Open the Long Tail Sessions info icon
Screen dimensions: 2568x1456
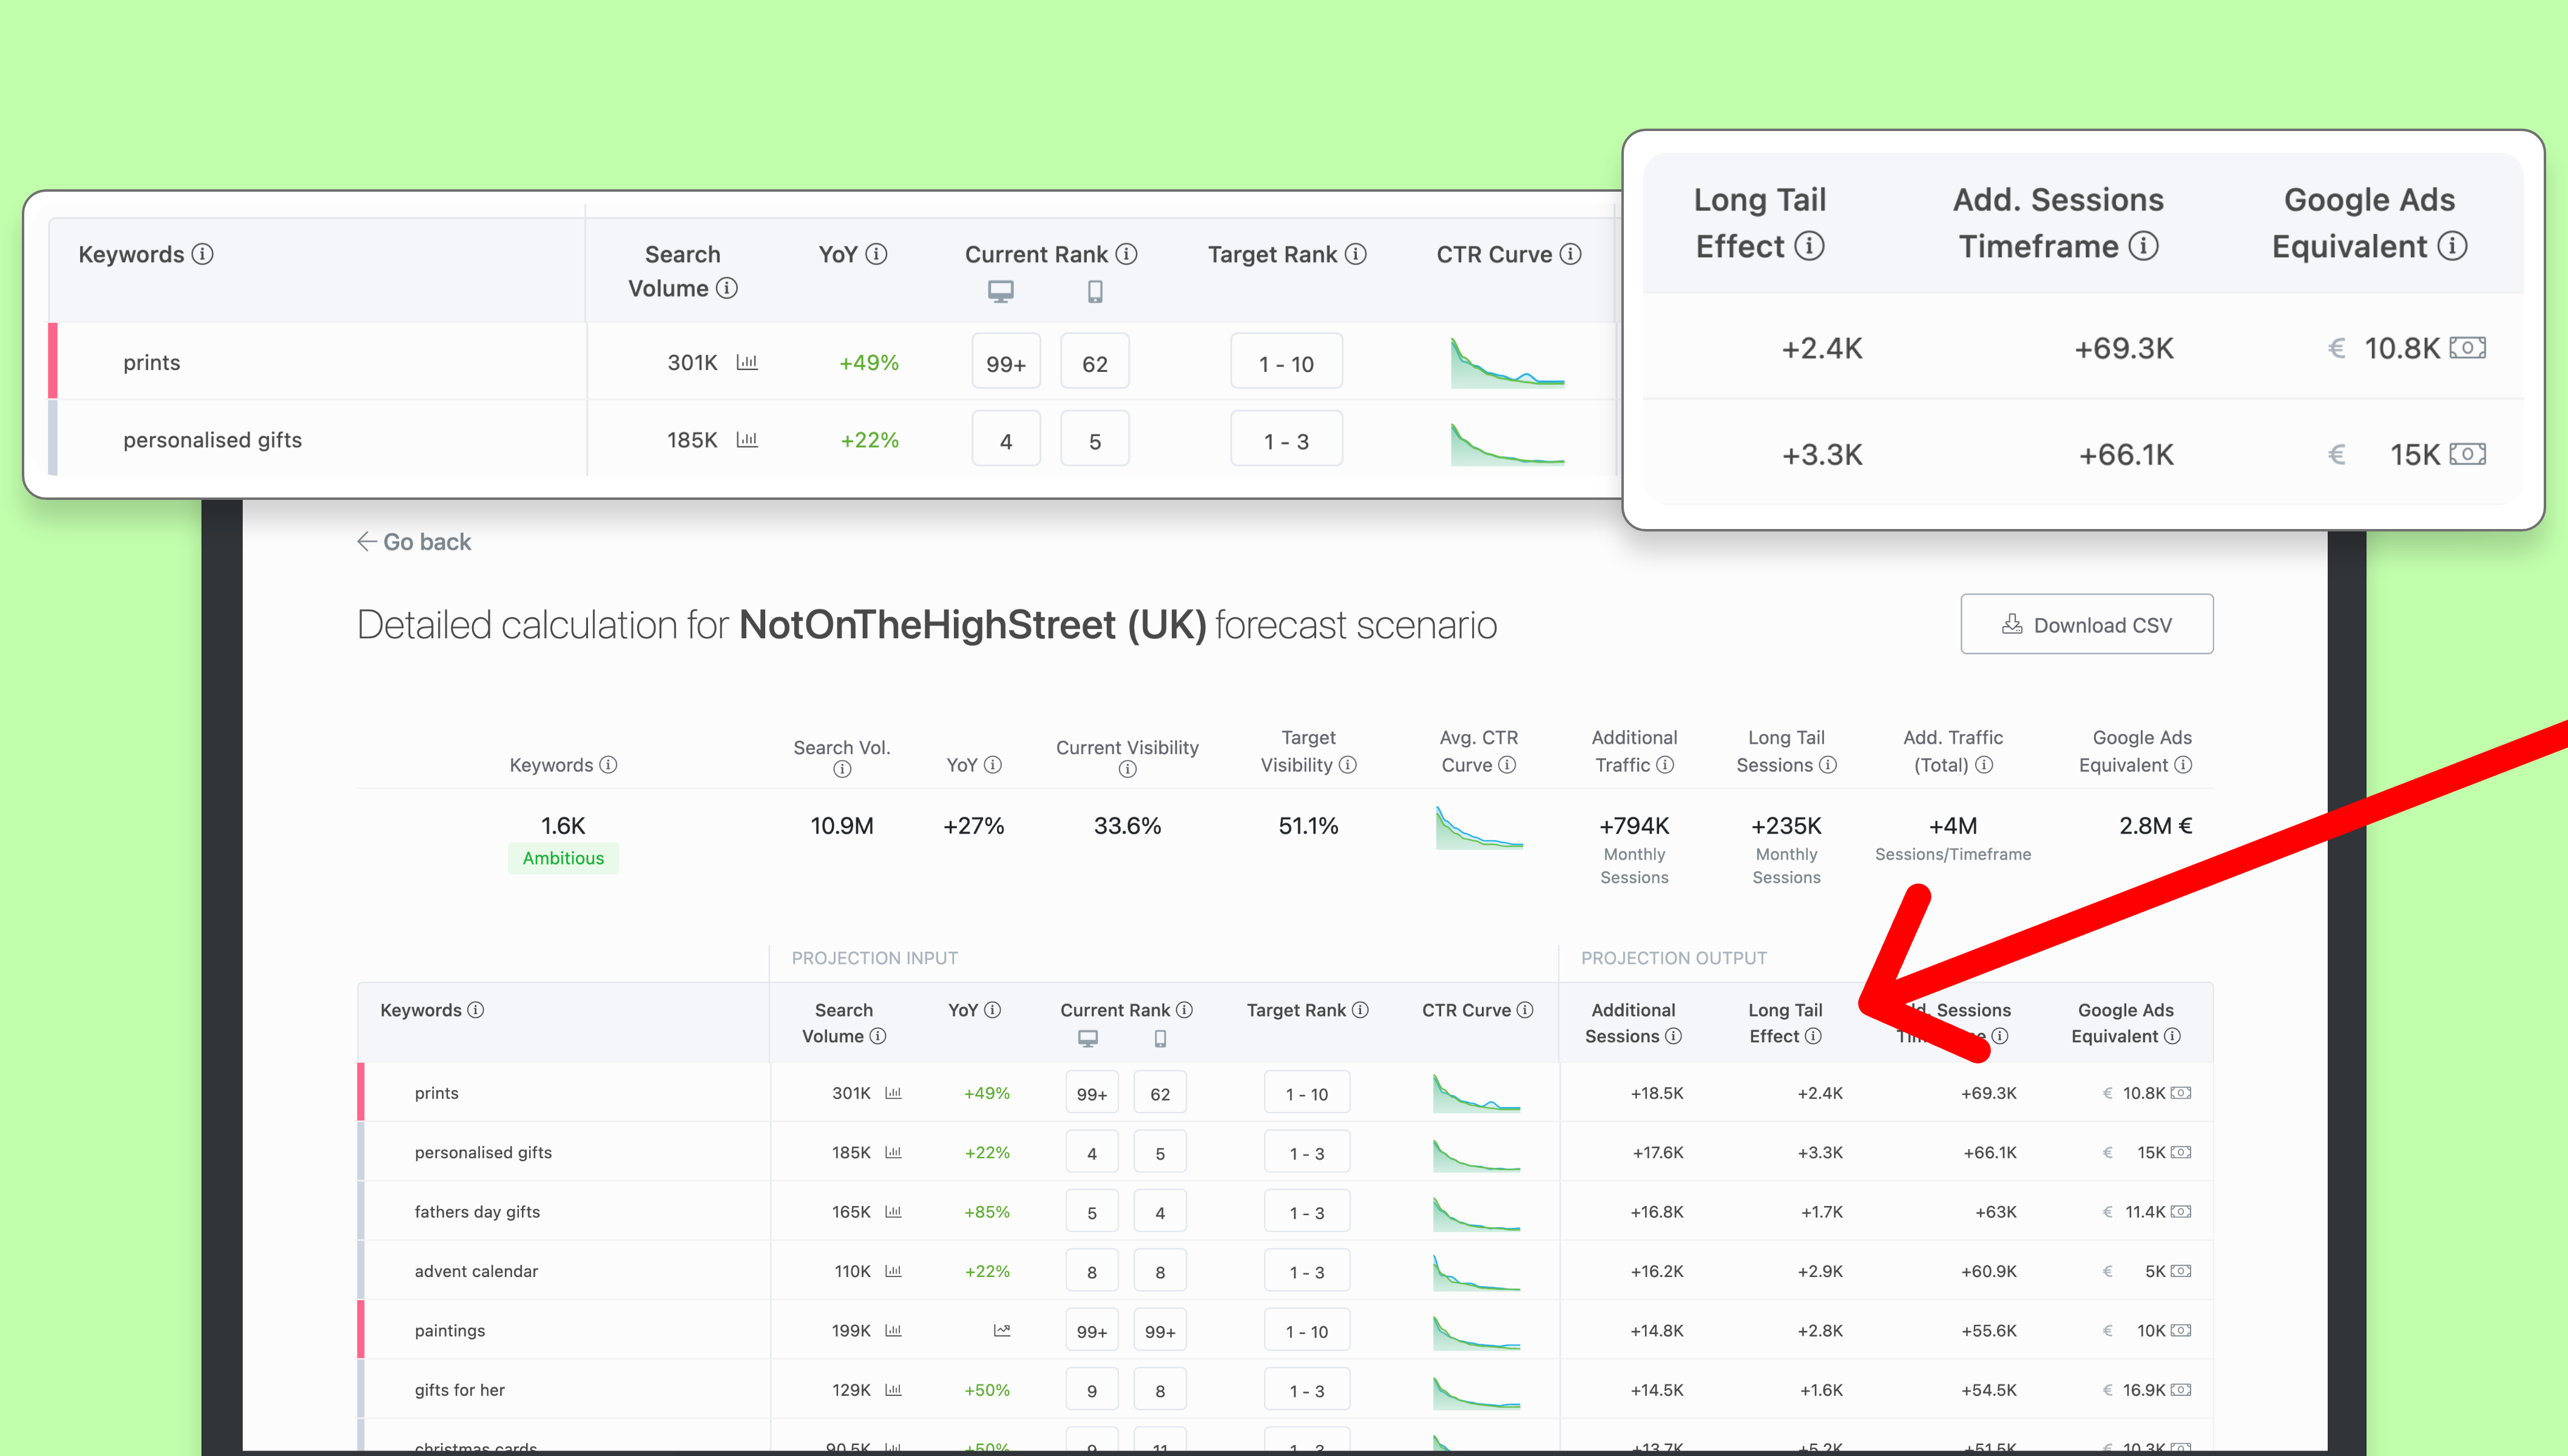point(1828,765)
